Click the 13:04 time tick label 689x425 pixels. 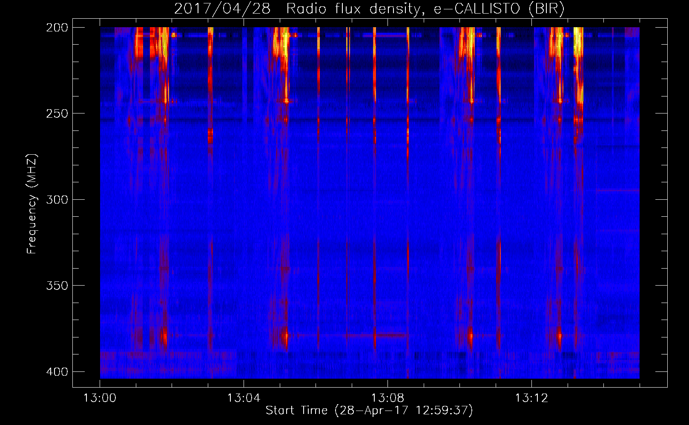pyautogui.click(x=244, y=398)
